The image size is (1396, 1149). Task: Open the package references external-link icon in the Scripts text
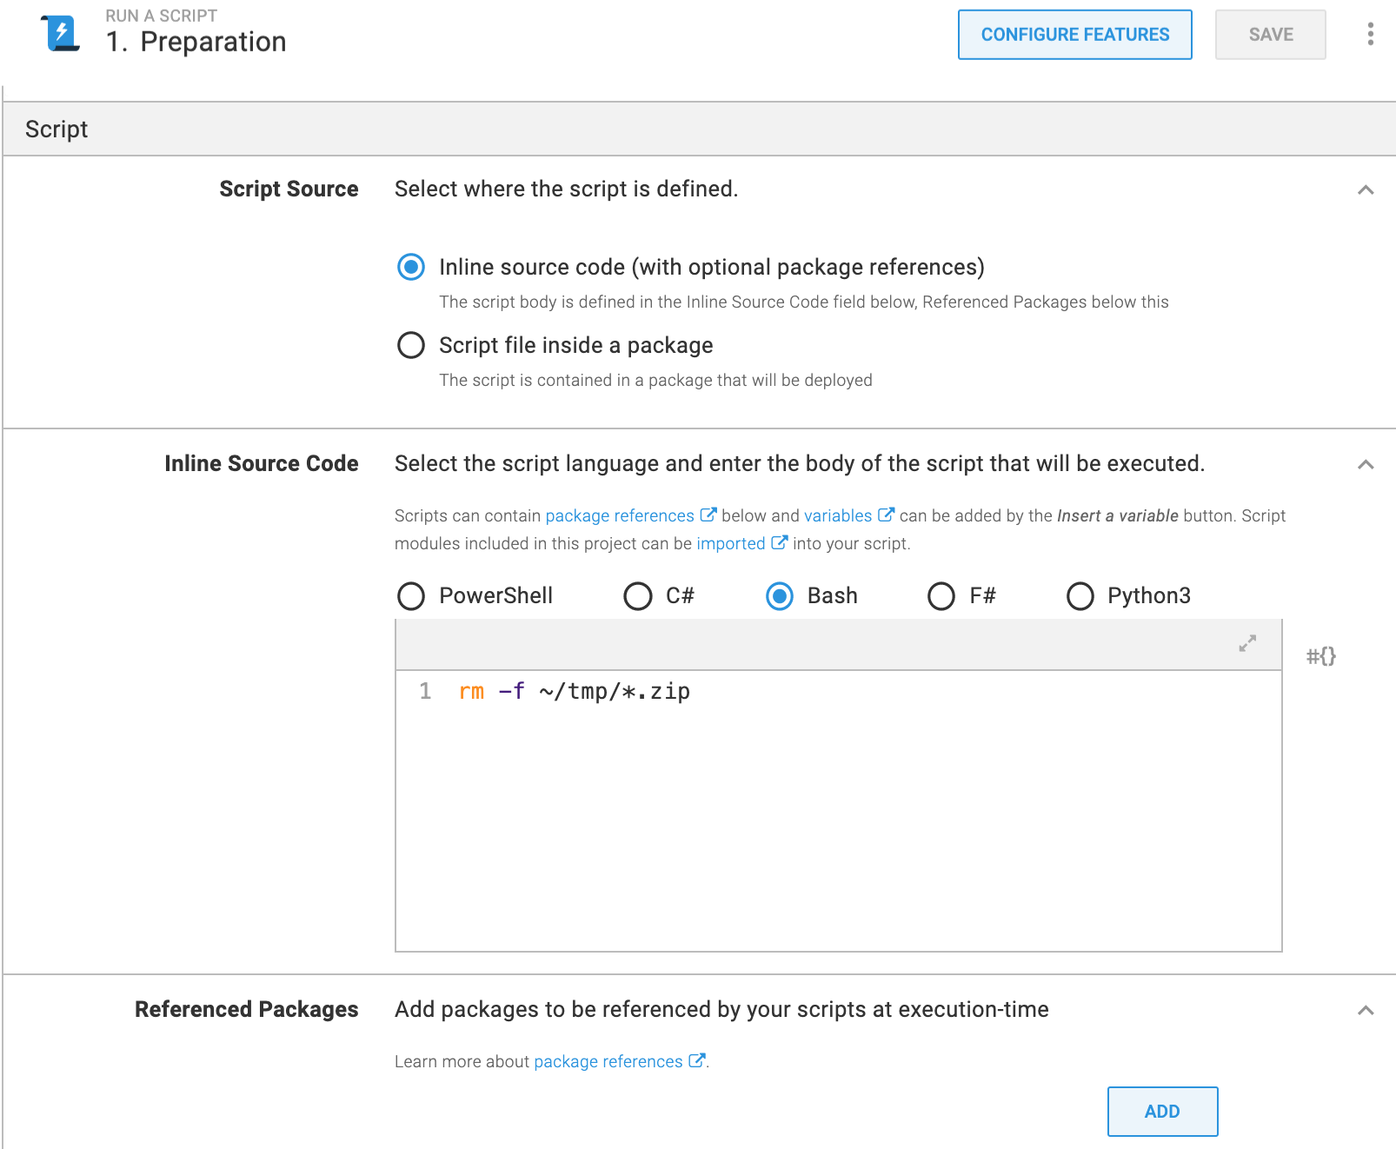click(708, 515)
